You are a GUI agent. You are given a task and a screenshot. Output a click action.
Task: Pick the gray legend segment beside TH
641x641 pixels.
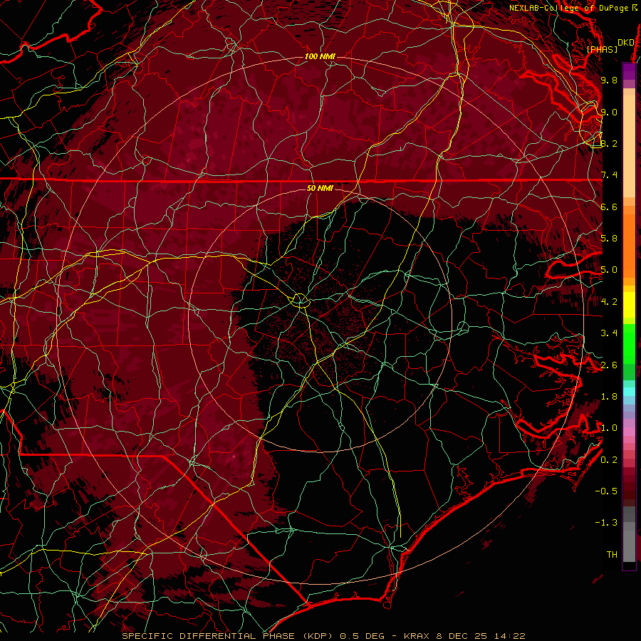(x=629, y=546)
